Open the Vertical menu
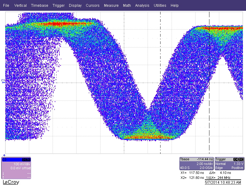246x185 pixels. (x=20, y=6)
